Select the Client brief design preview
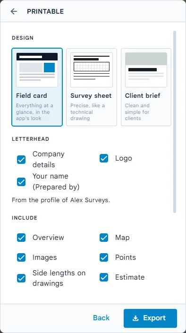This screenshot has height=333, width=186. 146,70
